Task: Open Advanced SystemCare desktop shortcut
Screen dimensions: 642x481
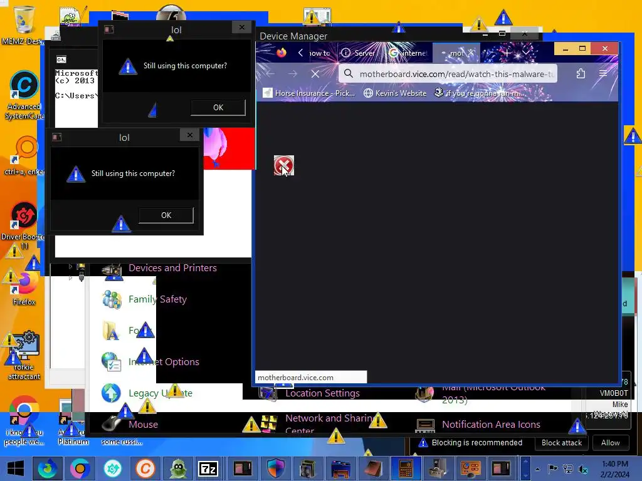Action: [24, 95]
